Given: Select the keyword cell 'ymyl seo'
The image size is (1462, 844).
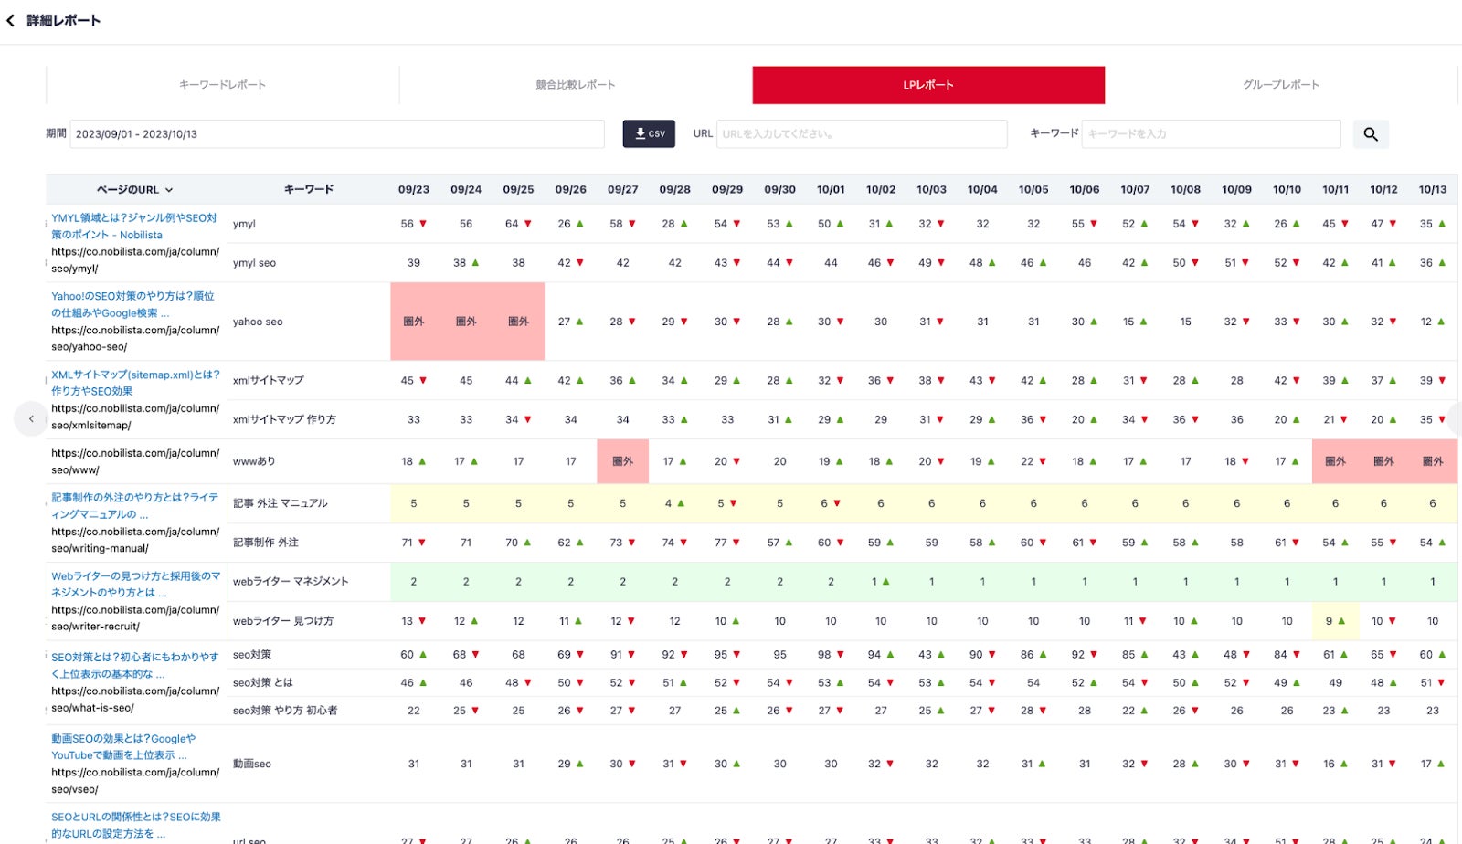Looking at the screenshot, I should point(254,263).
